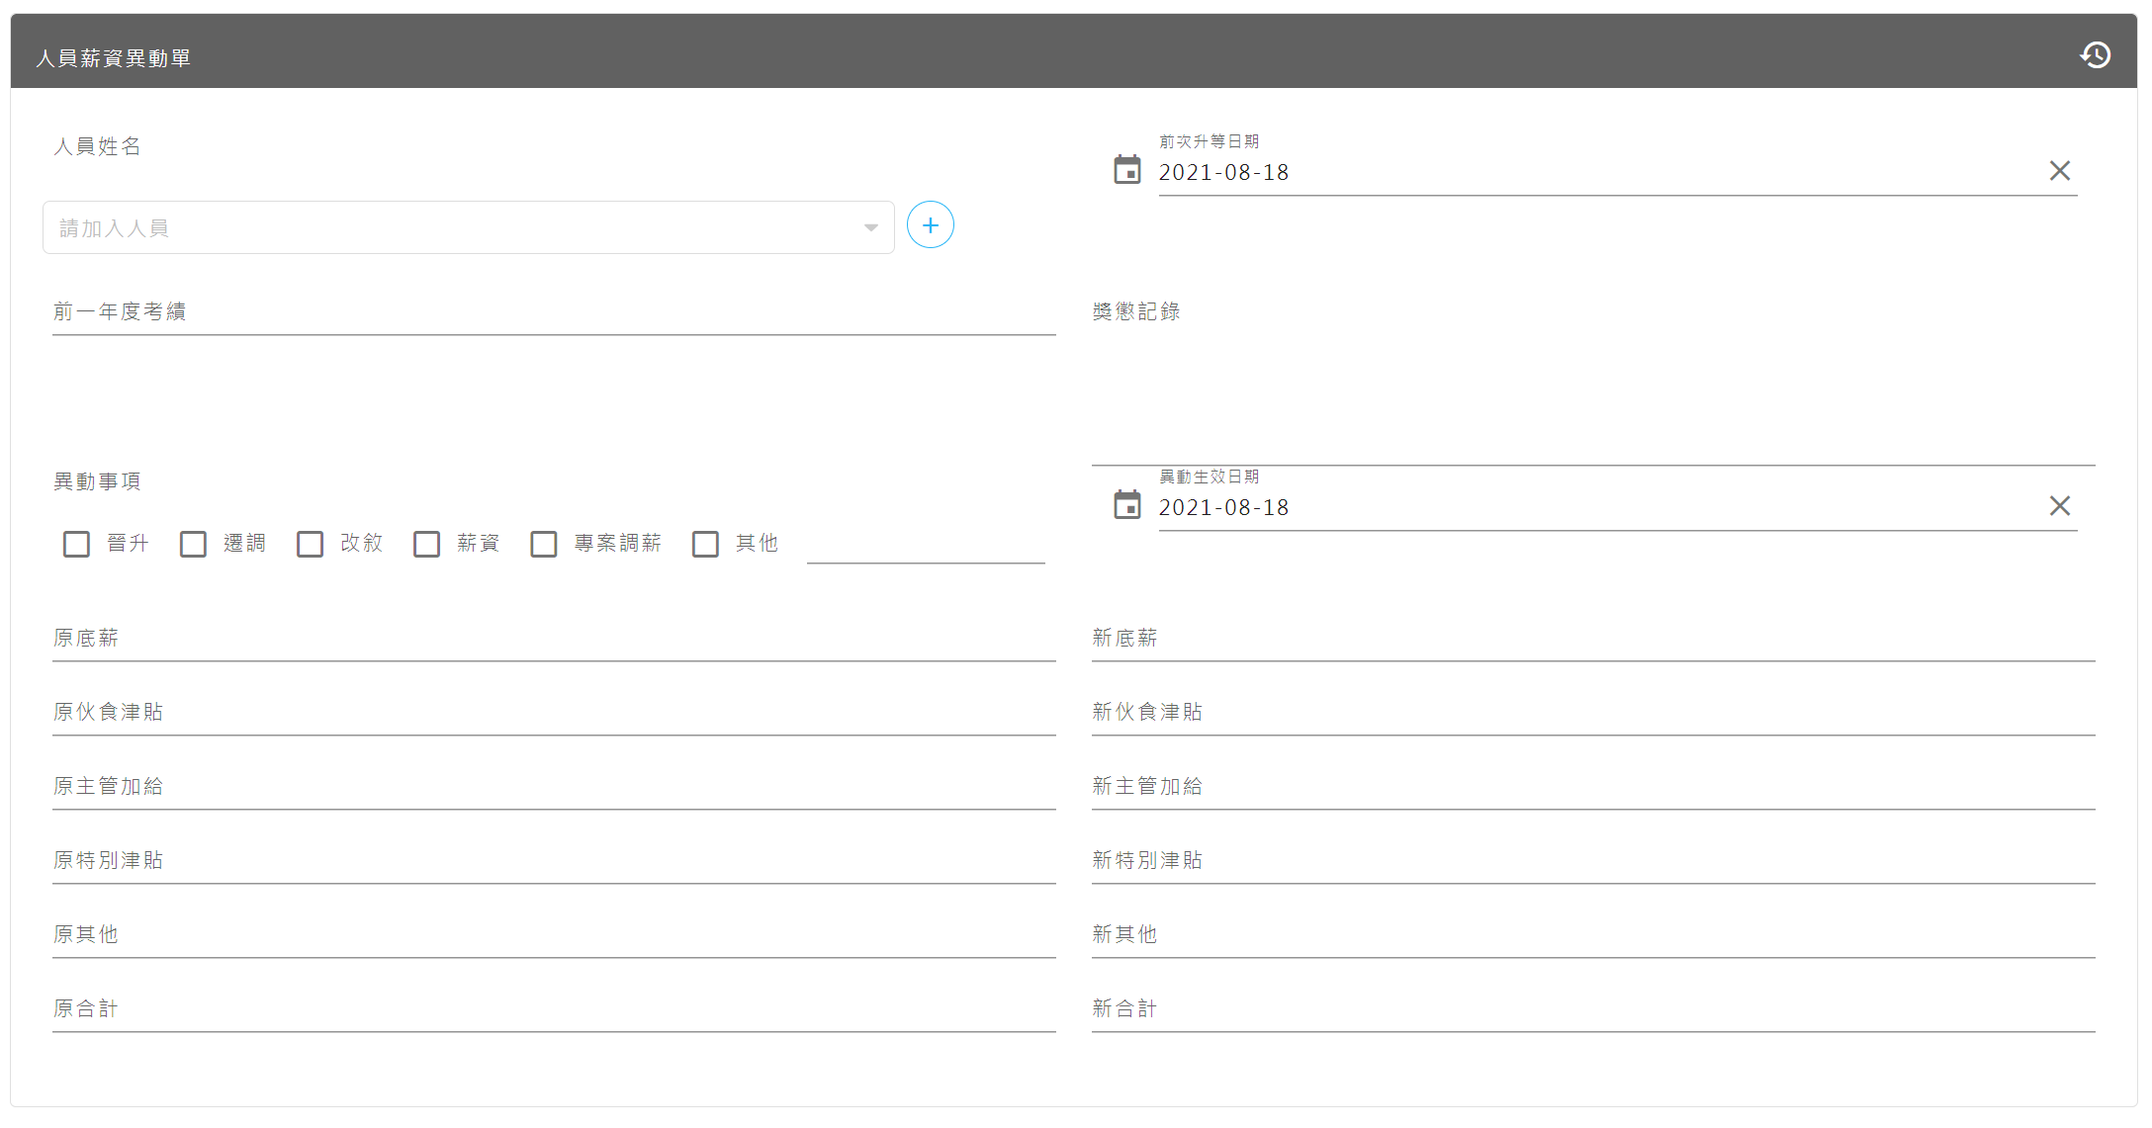2152x1128 pixels.
Task: Enable the 改敘 checkbox
Action: pyautogui.click(x=310, y=544)
